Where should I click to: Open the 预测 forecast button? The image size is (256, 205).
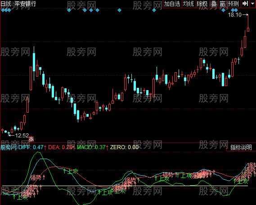point(234,4)
